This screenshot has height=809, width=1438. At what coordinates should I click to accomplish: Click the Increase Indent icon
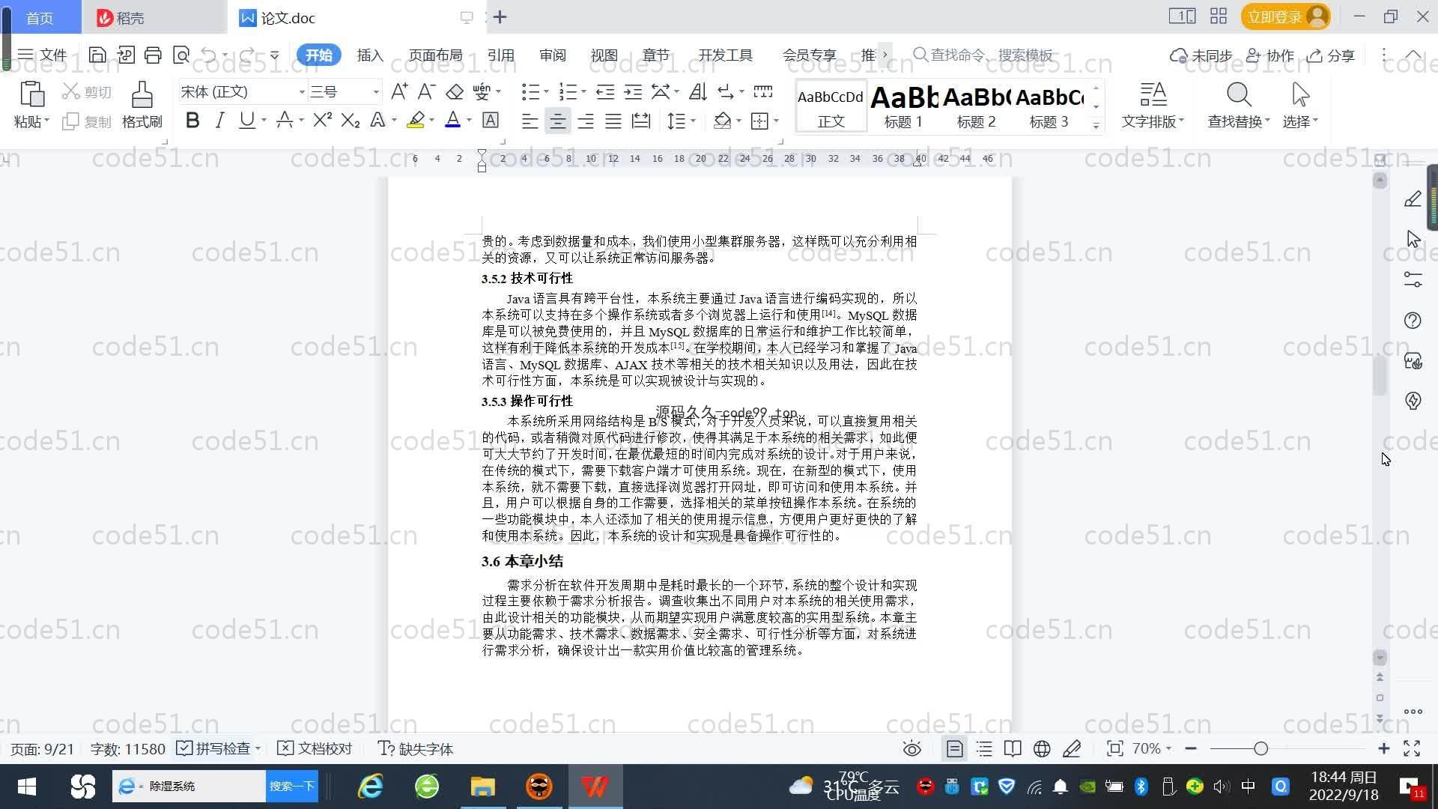pos(633,91)
